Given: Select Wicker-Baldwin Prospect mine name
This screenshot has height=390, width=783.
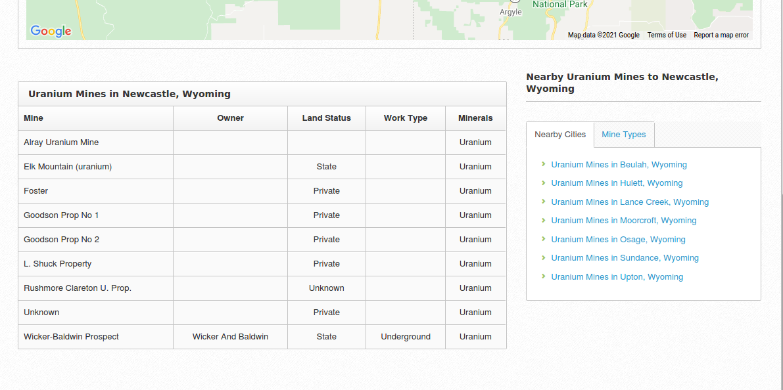Looking at the screenshot, I should (x=72, y=337).
